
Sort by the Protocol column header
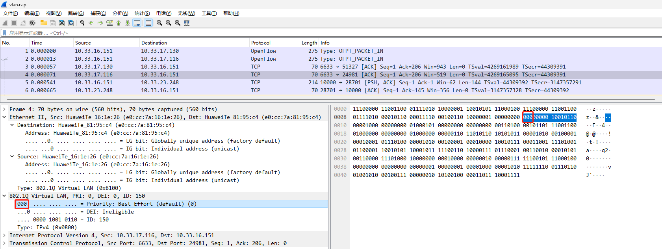274,43
